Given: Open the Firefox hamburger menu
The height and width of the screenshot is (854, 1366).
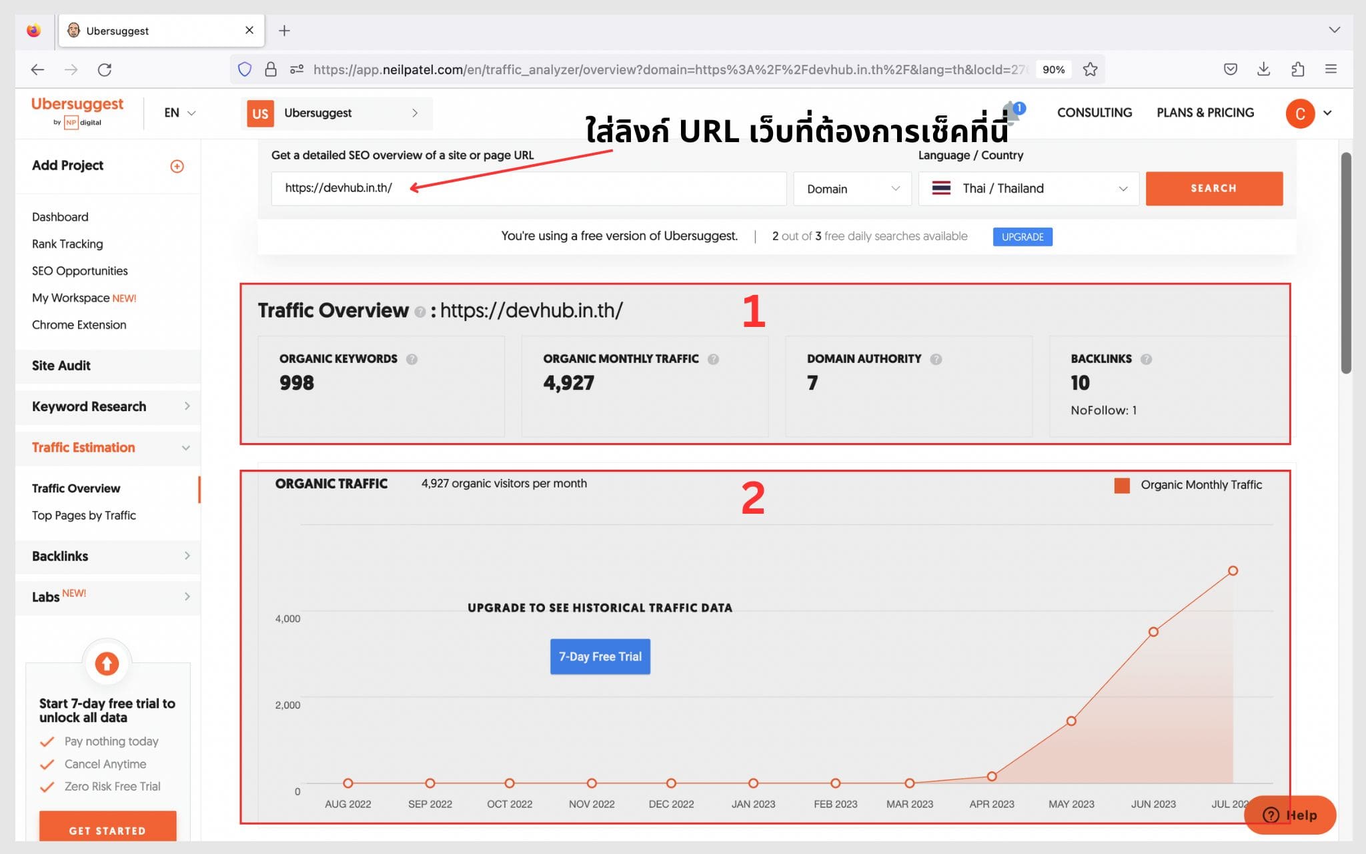Looking at the screenshot, I should point(1331,69).
